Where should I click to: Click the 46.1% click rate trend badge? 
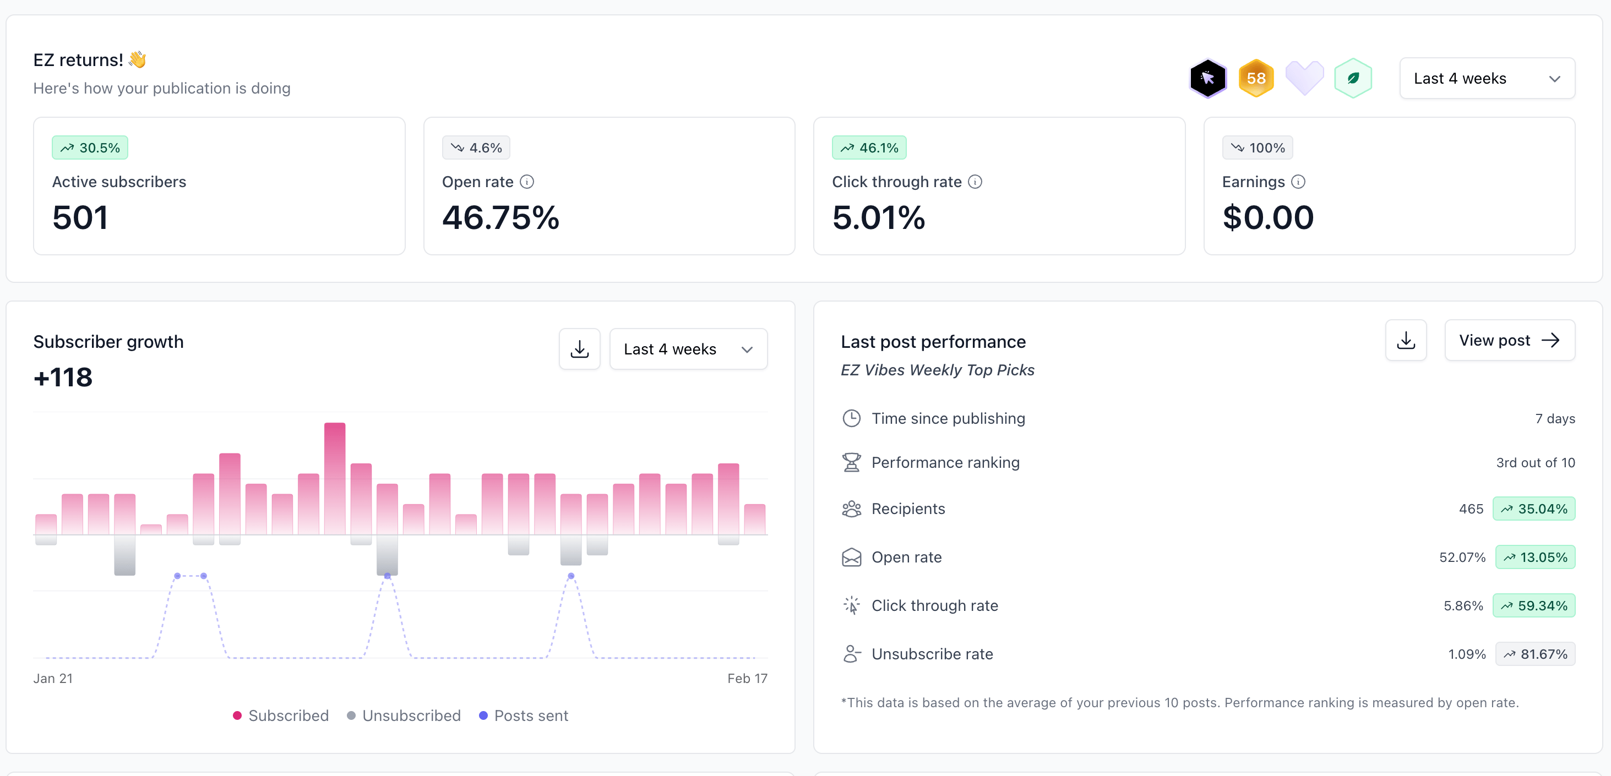(869, 147)
